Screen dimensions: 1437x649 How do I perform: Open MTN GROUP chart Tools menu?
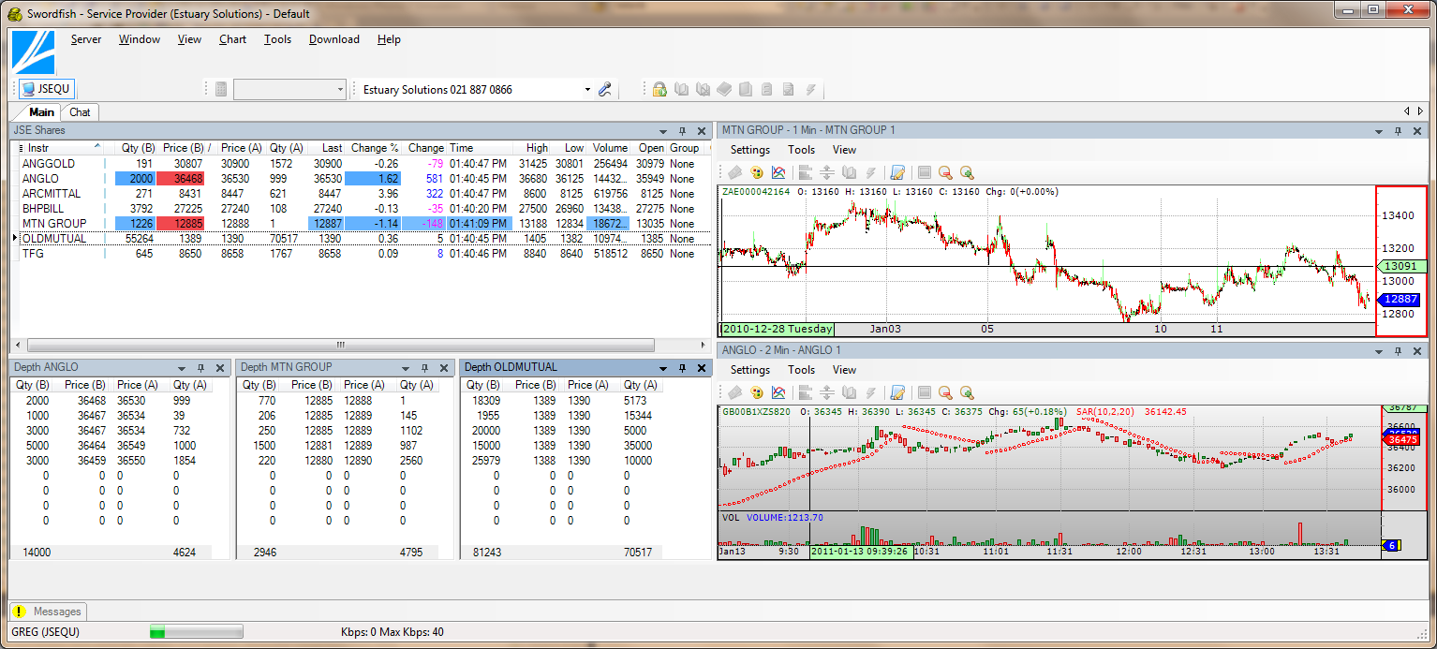pos(801,150)
